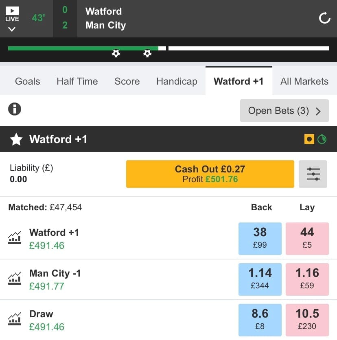
Task: Click the yellow cash out indicator icon
Action: [x=309, y=139]
